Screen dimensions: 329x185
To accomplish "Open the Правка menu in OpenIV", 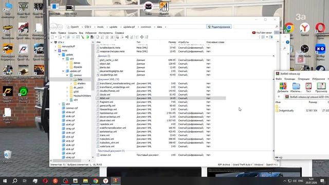I will coord(62,33).
